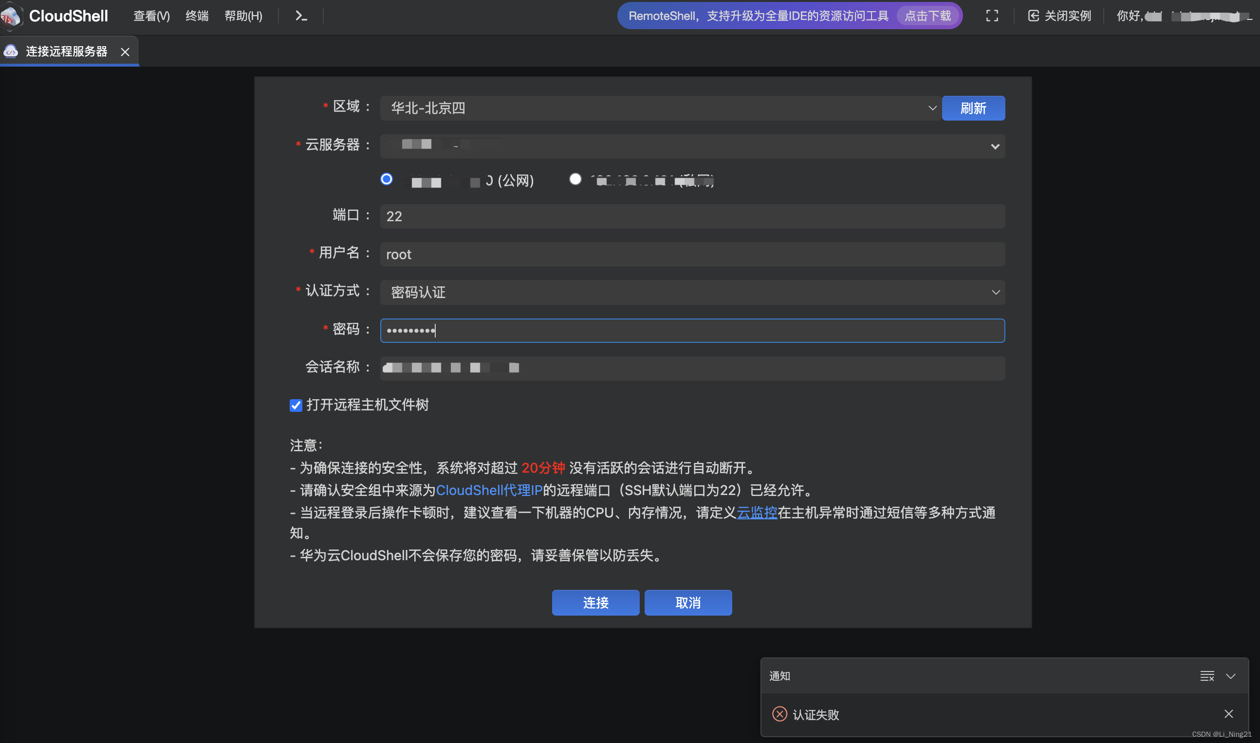Screen dimensions: 1260x743
Task: Open the 查看(V) menu
Action: 151,16
